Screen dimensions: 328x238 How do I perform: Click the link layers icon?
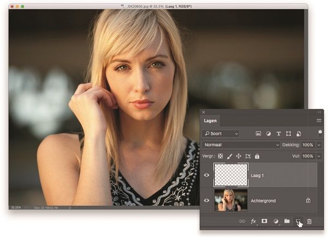pos(242,221)
